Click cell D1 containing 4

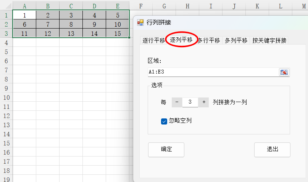pos(94,15)
